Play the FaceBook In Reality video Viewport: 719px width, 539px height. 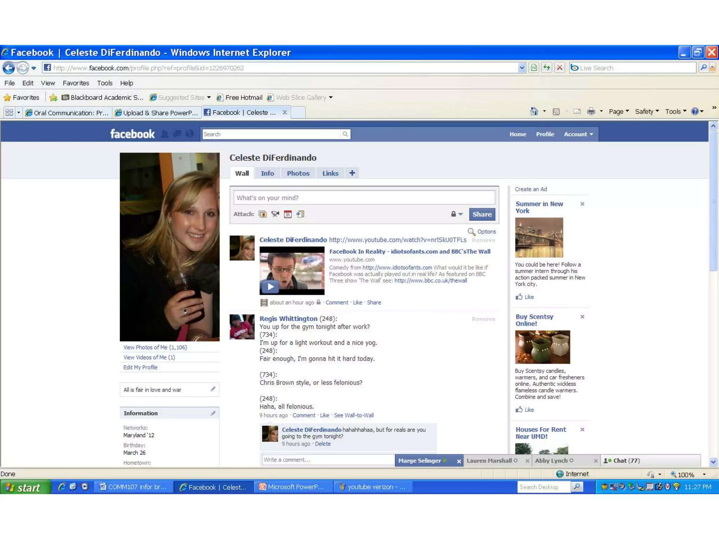click(270, 287)
